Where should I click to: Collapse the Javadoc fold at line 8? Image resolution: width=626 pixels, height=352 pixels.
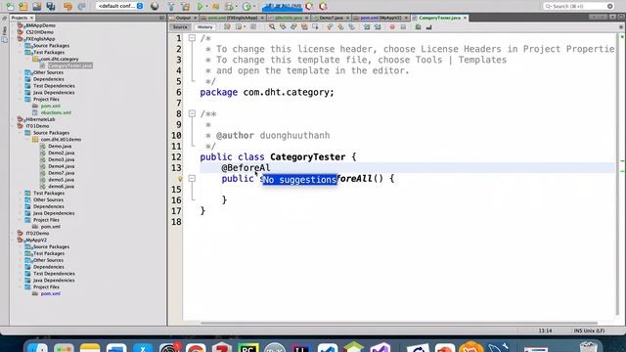click(x=192, y=113)
